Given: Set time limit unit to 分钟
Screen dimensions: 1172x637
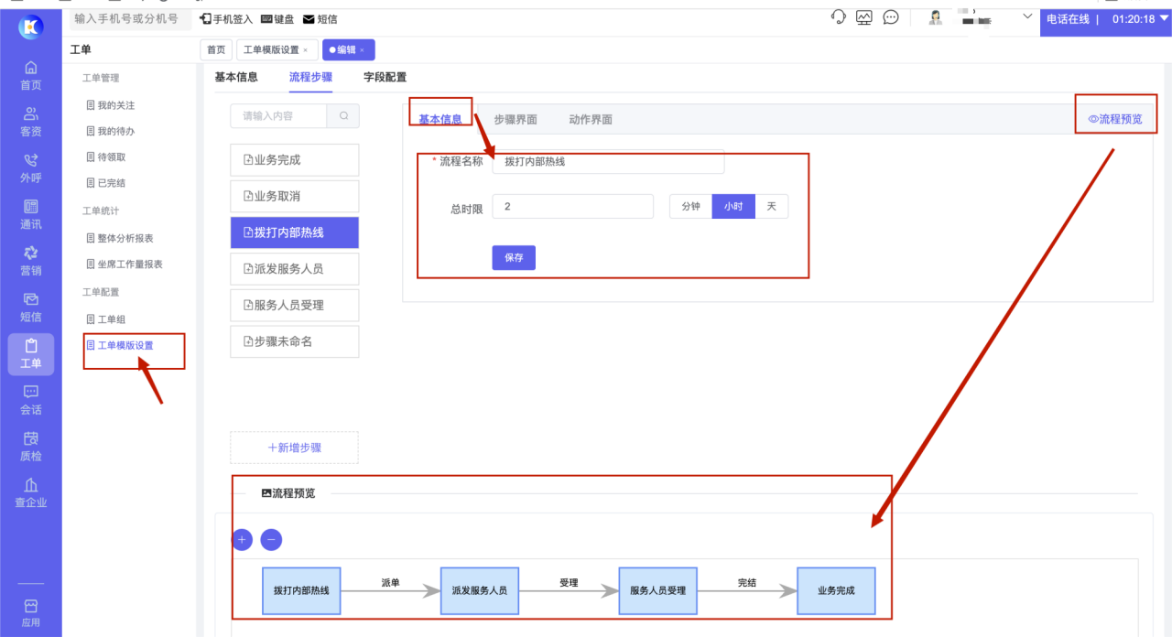Looking at the screenshot, I should (690, 206).
